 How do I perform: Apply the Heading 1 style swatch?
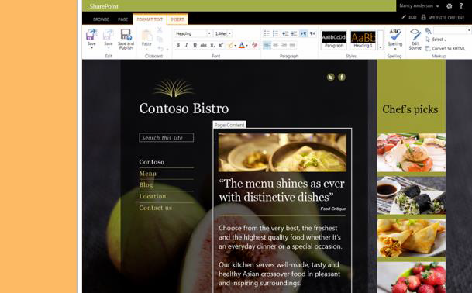tap(363, 40)
